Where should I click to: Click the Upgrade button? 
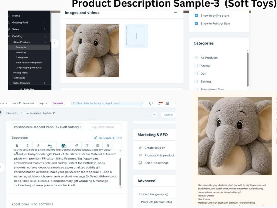click(58, 103)
